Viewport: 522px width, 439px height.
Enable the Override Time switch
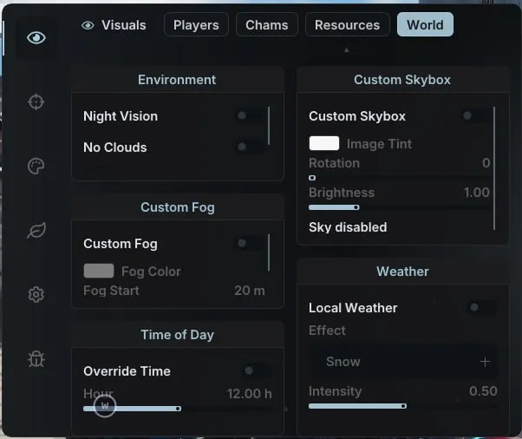tap(257, 370)
